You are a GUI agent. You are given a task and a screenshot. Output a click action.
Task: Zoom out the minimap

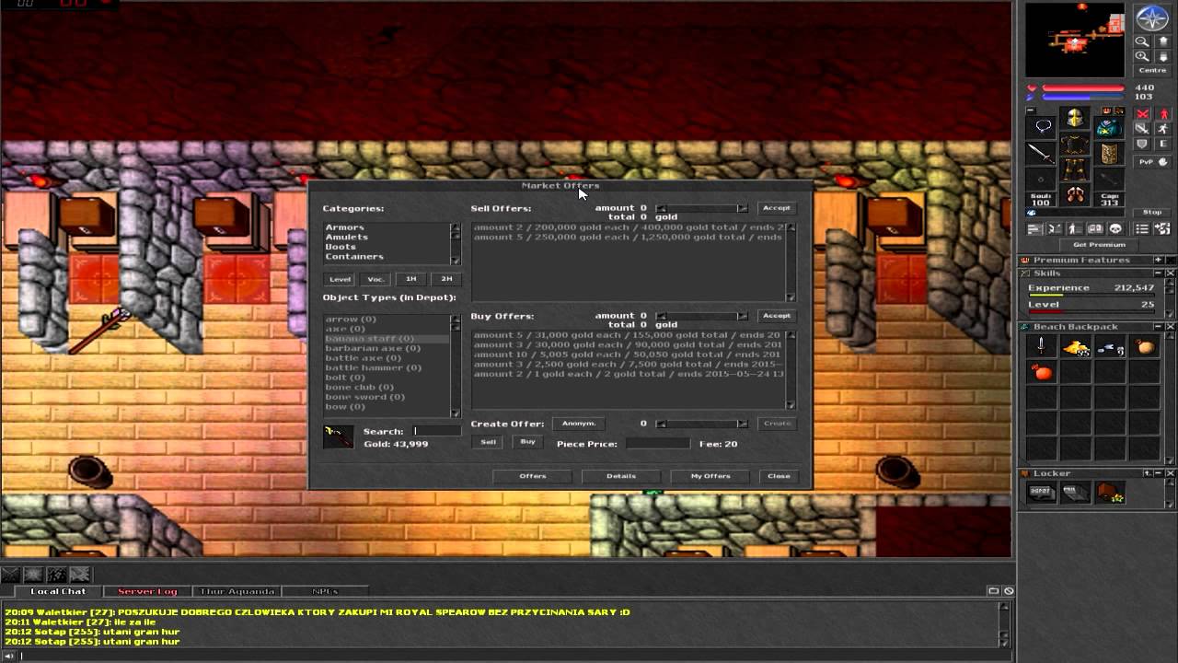pyautogui.click(x=1142, y=41)
